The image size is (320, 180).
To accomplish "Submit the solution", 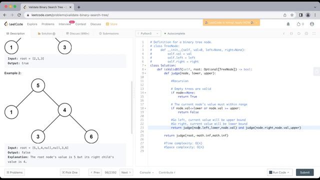I will coord(305,172).
